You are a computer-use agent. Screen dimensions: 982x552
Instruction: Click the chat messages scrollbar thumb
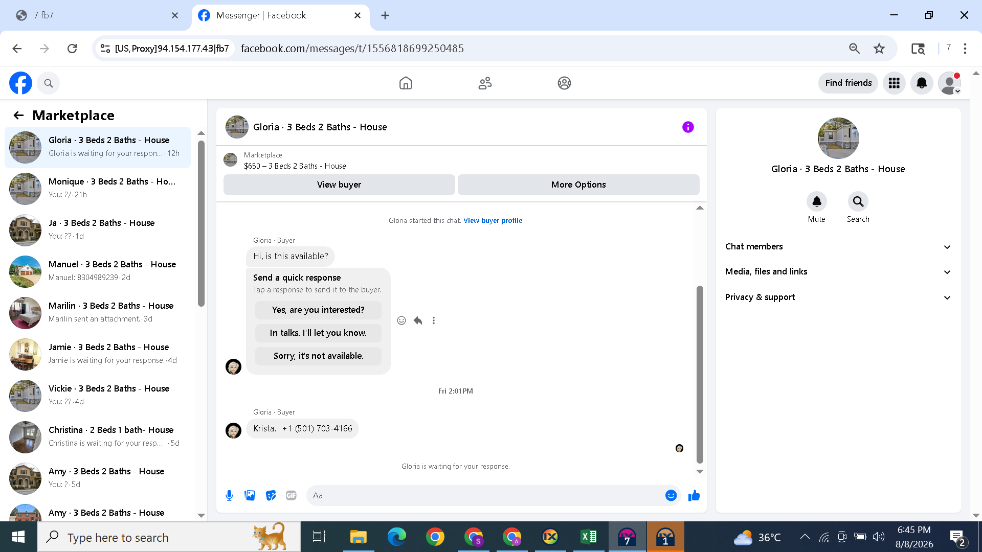coord(700,375)
